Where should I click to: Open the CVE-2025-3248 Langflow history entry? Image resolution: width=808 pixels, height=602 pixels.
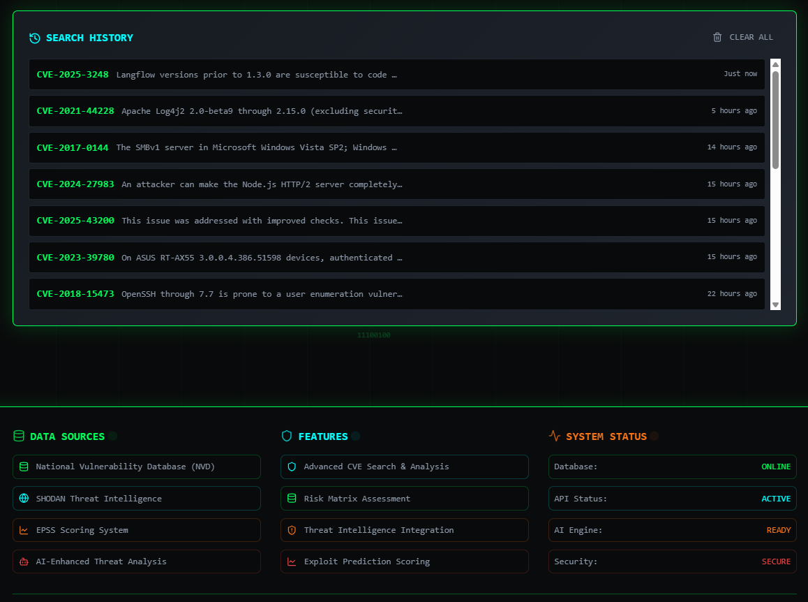coord(397,74)
